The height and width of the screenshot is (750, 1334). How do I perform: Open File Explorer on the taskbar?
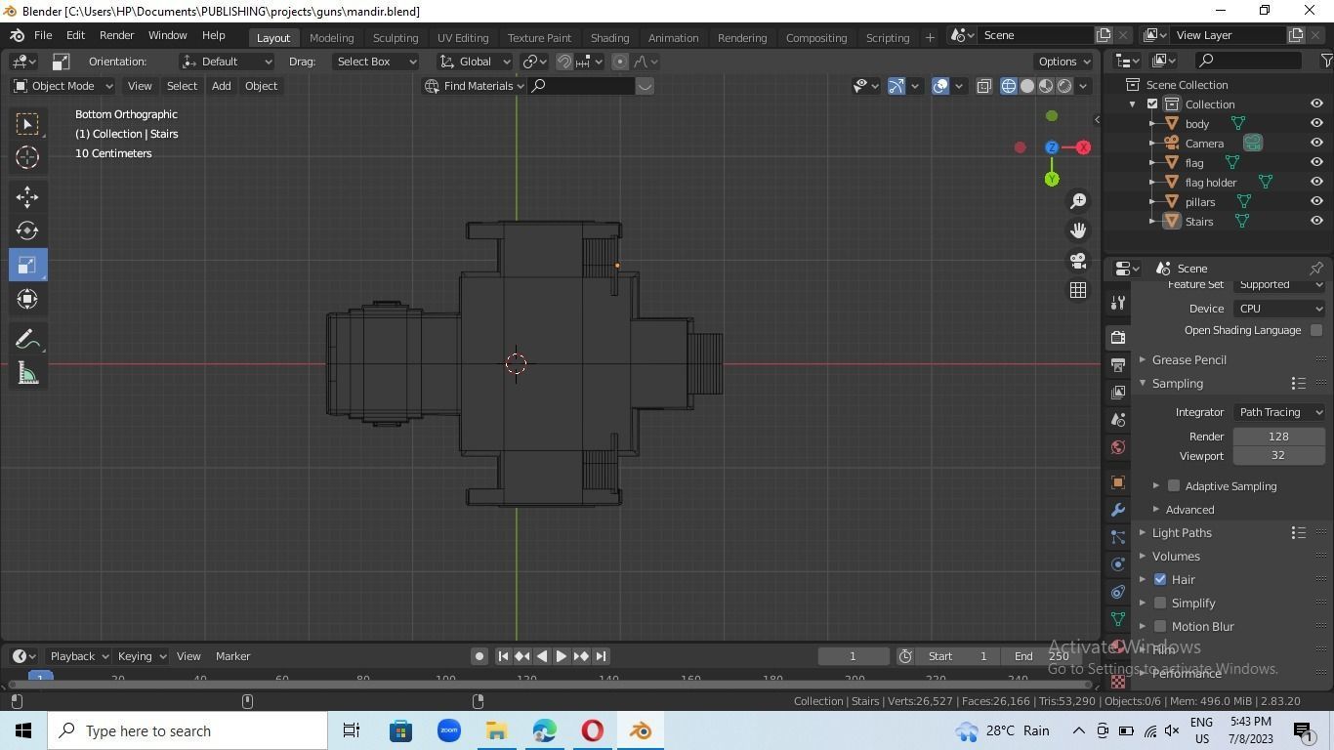tap(496, 730)
